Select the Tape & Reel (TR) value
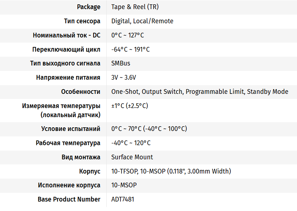The height and width of the screenshot is (211, 297). click(135, 7)
